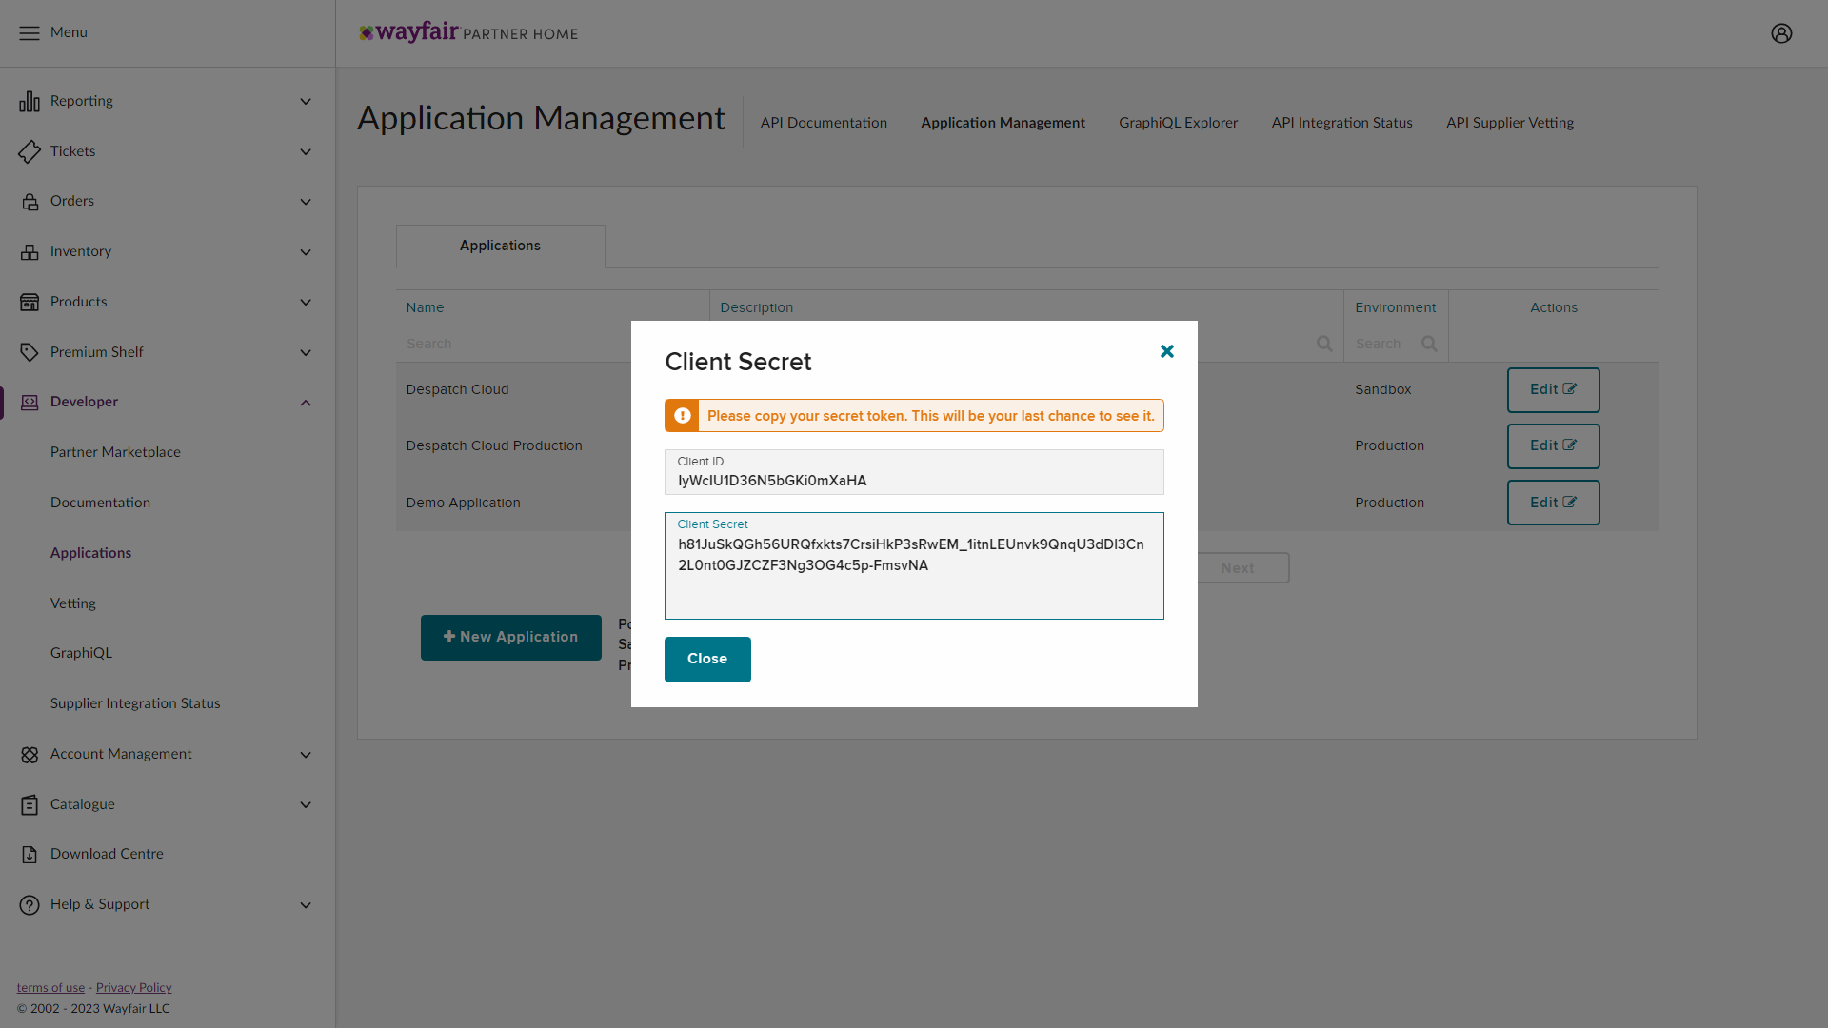Image resolution: width=1828 pixels, height=1028 pixels.
Task: Open the terms of use link
Action: 50,988
